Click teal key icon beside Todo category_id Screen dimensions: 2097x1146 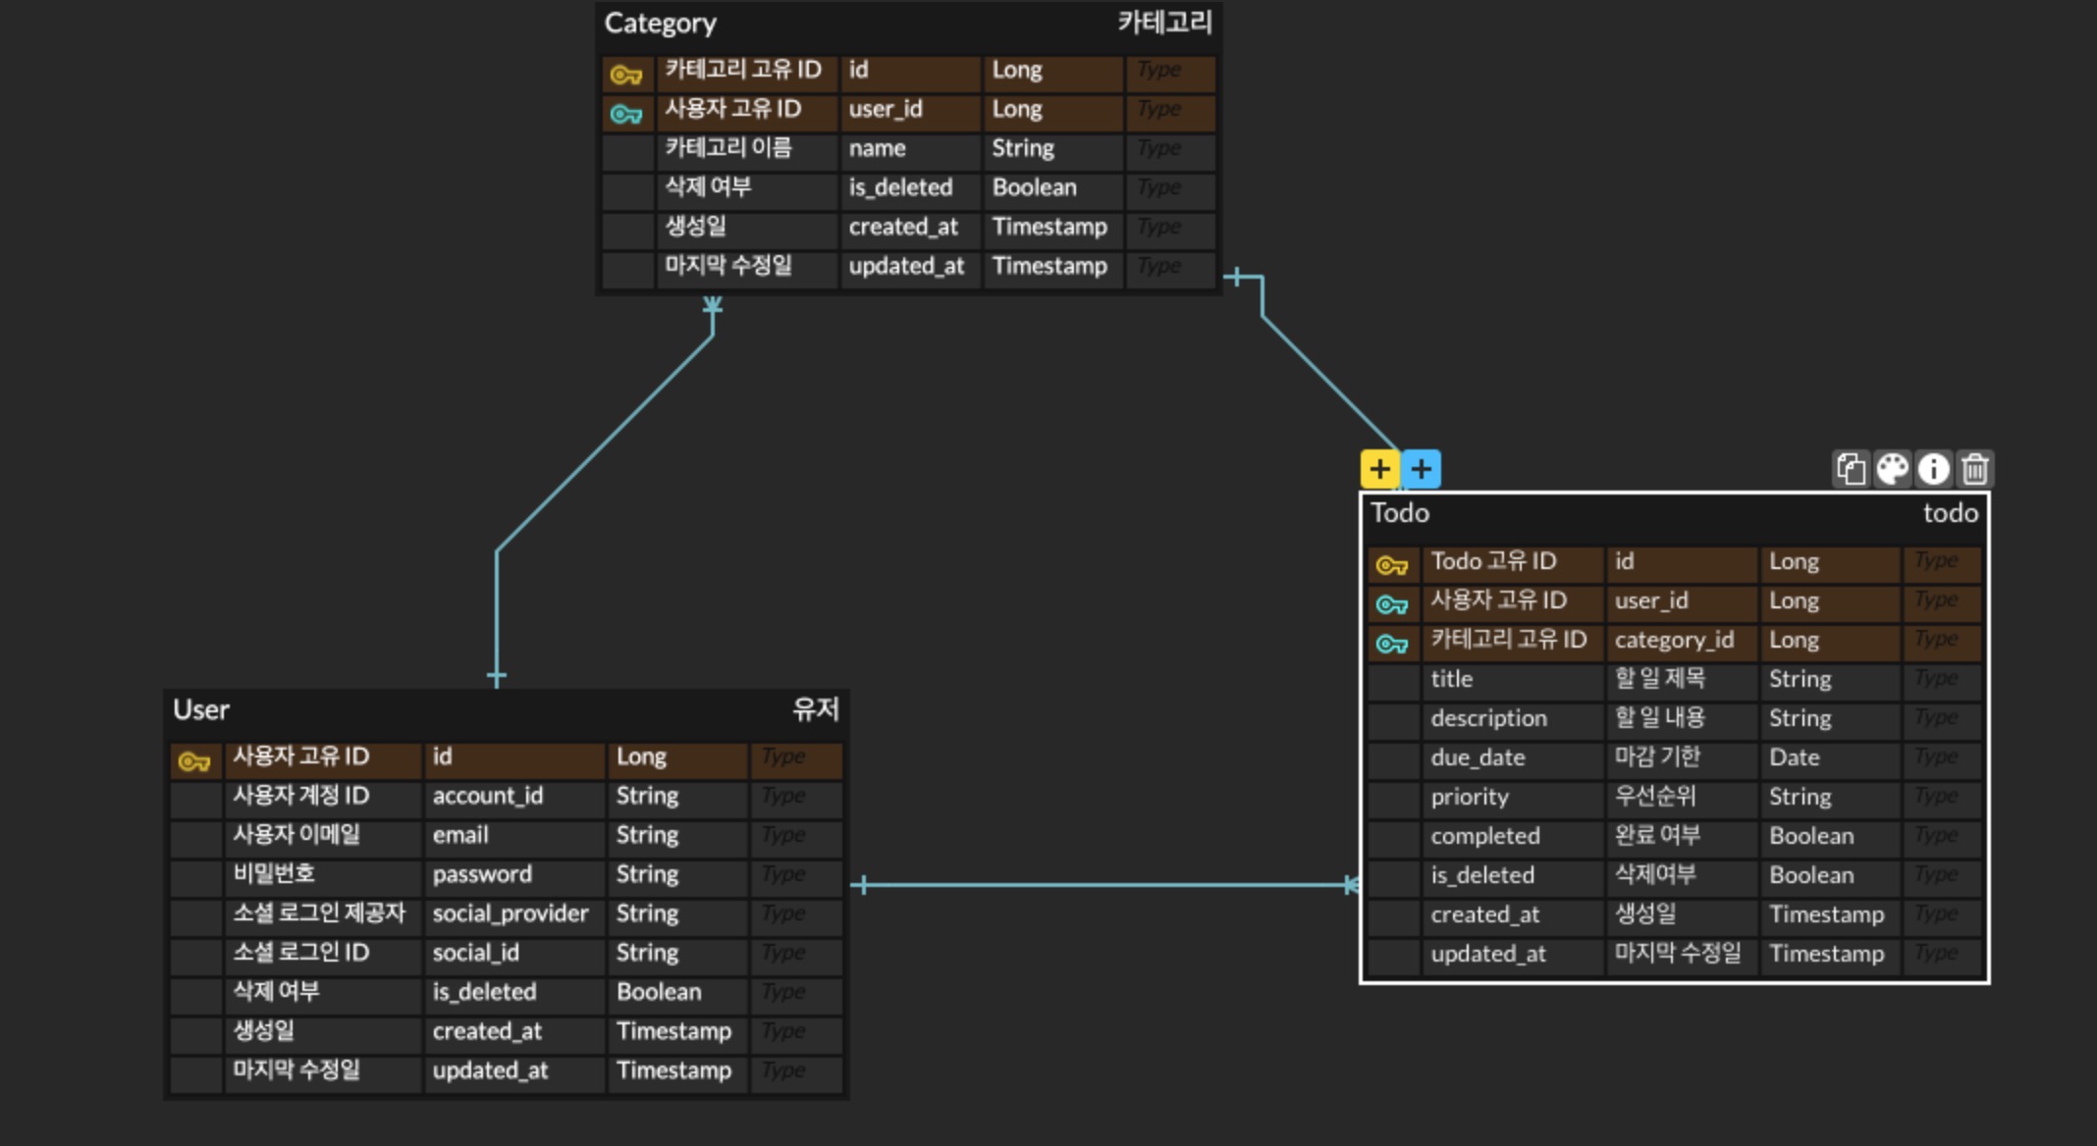point(1392,644)
